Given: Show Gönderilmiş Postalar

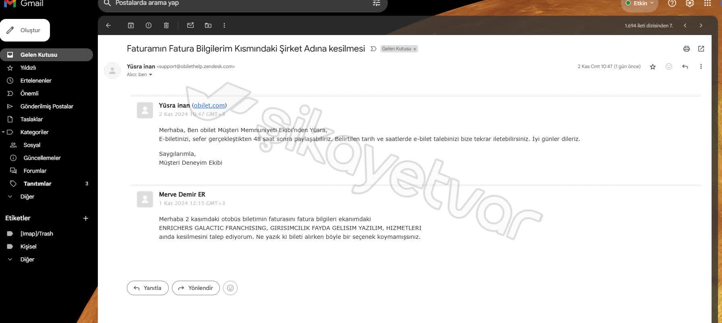Looking at the screenshot, I should pos(46,106).
